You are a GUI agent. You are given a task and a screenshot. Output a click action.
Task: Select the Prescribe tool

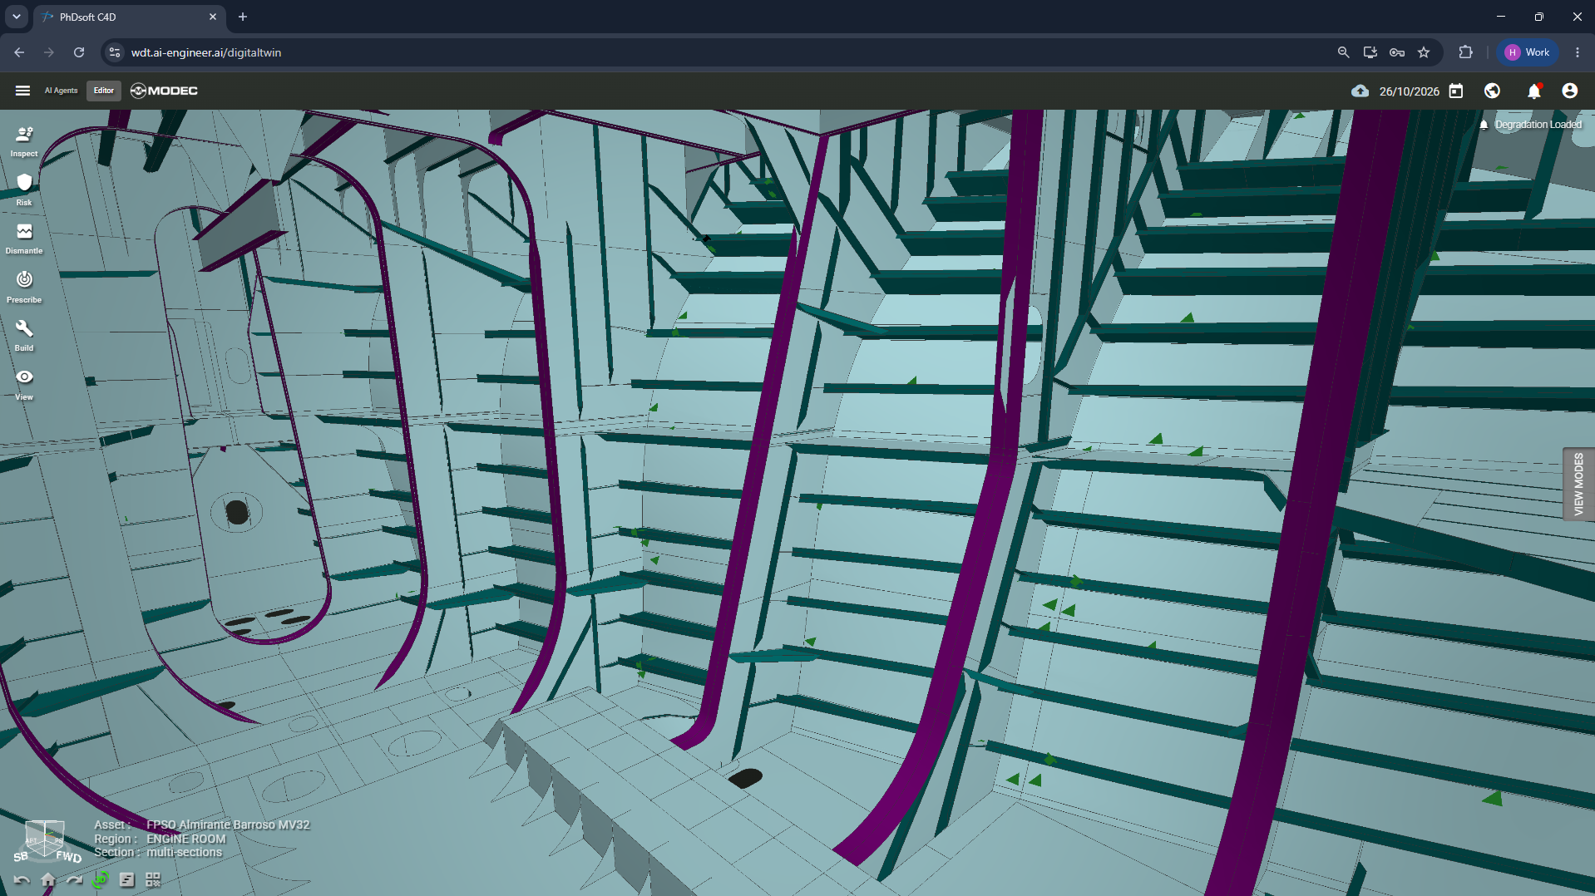click(x=24, y=288)
